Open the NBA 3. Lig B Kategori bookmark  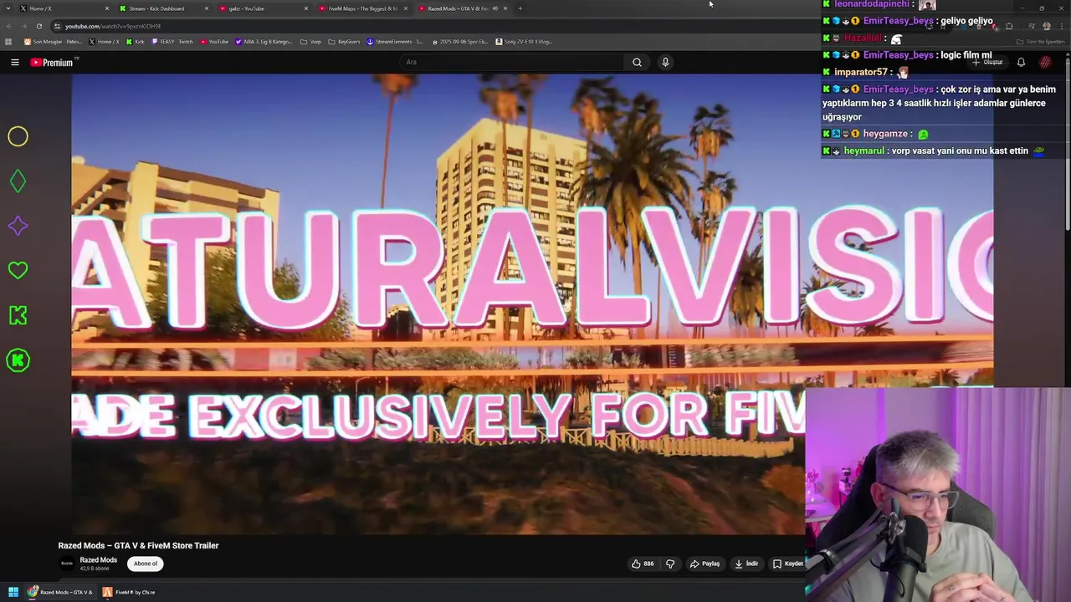(x=264, y=41)
